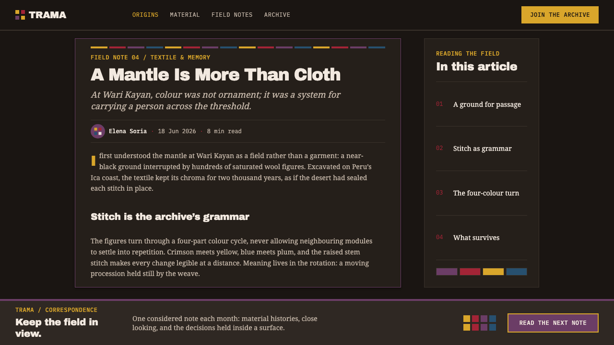Select the Archive nav item
614x345 pixels.
pyautogui.click(x=277, y=15)
